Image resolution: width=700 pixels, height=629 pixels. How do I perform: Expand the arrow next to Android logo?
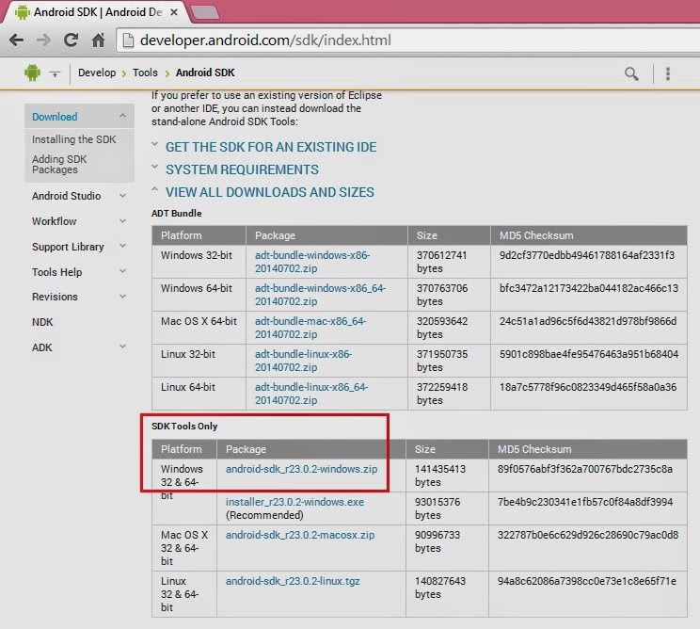(55, 73)
